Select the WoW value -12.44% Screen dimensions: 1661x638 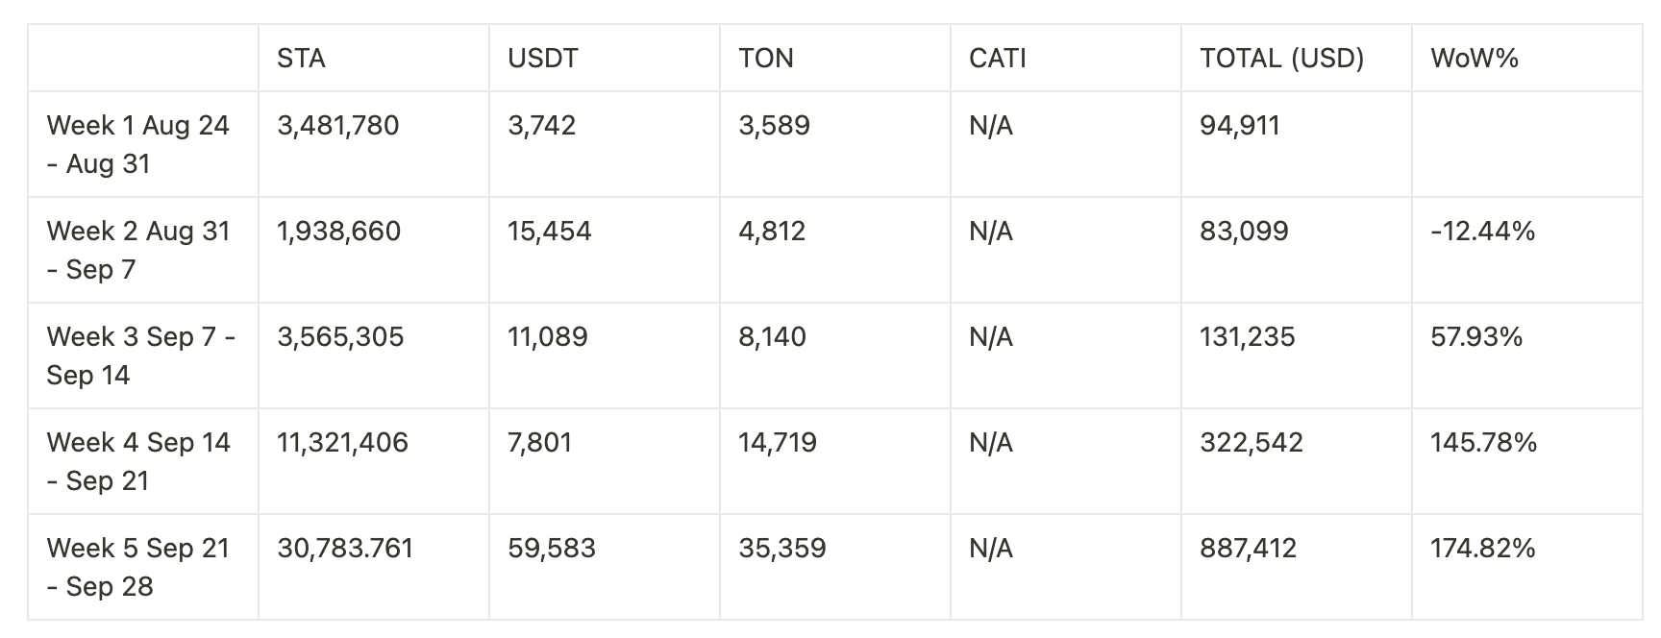point(1483,232)
